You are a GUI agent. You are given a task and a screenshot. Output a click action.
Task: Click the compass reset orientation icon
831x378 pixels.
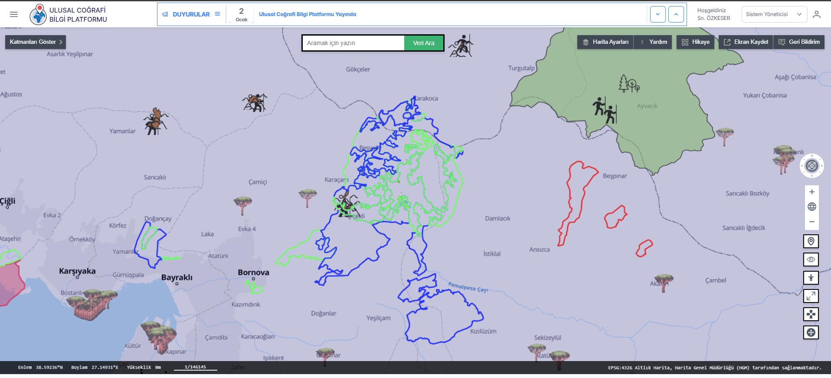[811, 166]
